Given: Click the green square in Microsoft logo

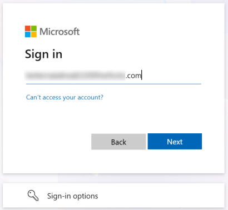Looking at the screenshot, I should point(34,28).
